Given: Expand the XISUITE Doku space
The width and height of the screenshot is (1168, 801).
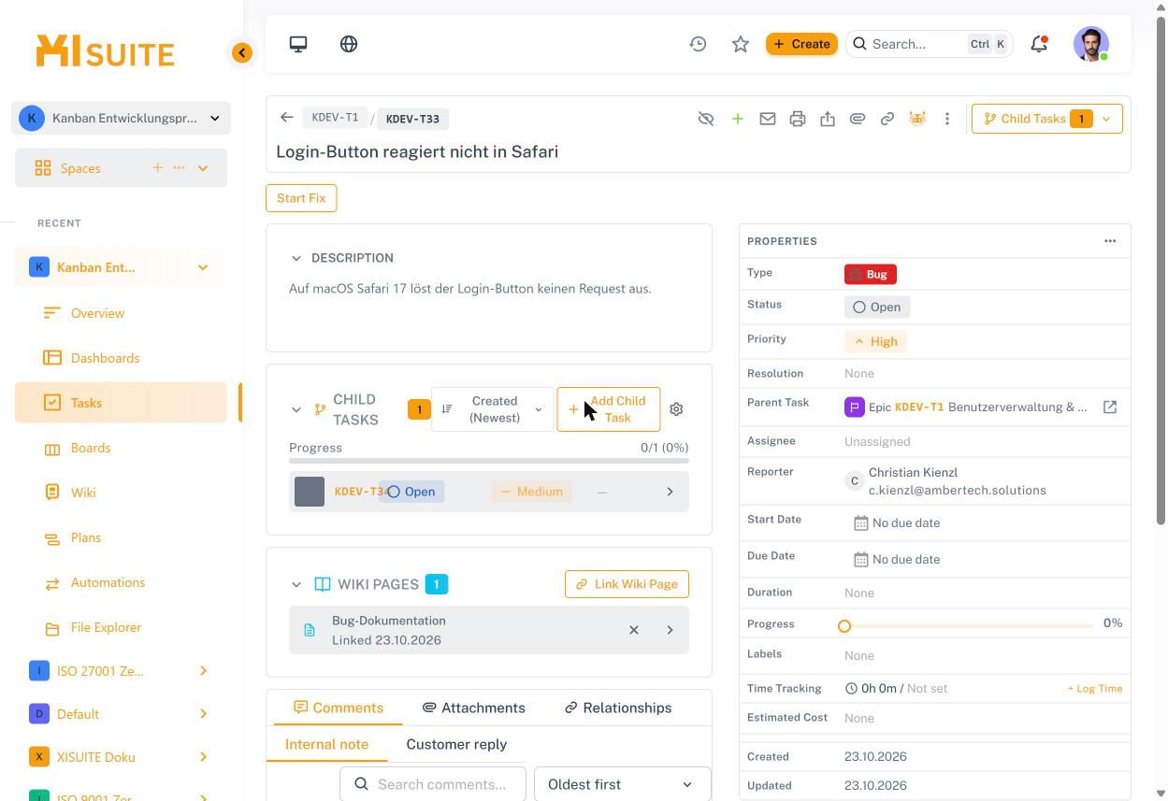Looking at the screenshot, I should [x=203, y=757].
